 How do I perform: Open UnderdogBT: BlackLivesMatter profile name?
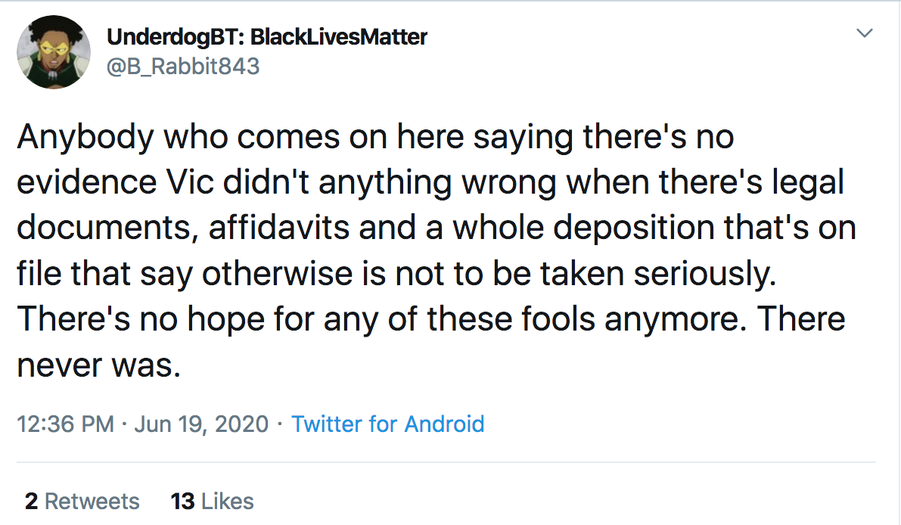(266, 37)
